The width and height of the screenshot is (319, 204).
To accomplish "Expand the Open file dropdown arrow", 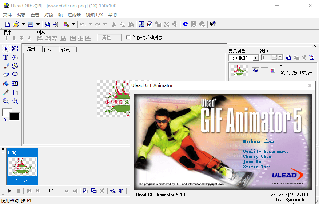I will click(23, 24).
